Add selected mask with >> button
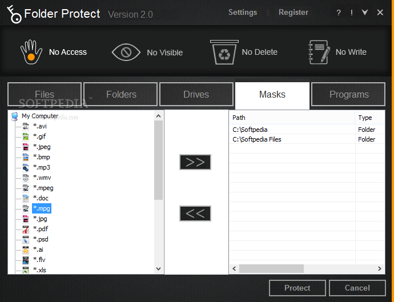 tap(195, 162)
